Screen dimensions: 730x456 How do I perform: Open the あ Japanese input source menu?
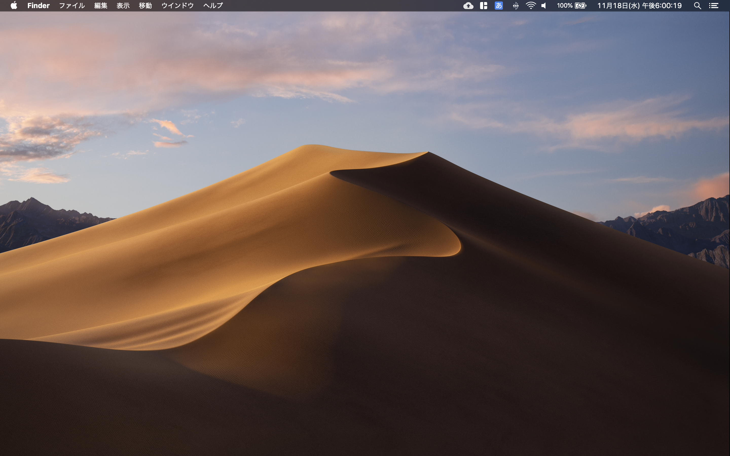499,5
